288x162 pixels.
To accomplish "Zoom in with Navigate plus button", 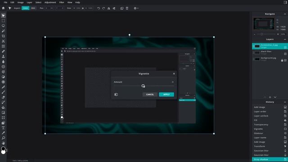I will (x=278, y=34).
